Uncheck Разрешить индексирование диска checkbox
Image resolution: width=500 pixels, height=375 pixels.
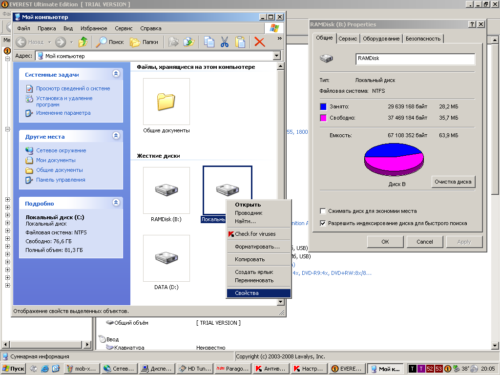click(x=323, y=223)
